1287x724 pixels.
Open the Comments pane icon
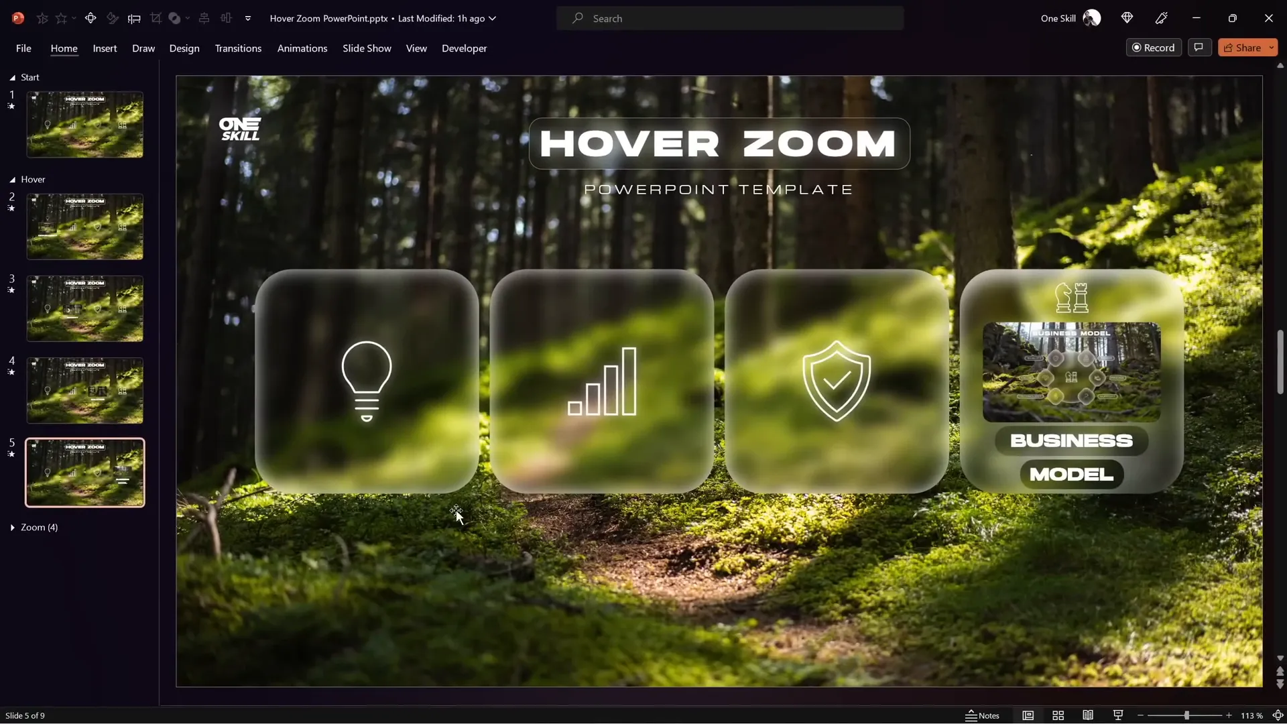[1199, 48]
